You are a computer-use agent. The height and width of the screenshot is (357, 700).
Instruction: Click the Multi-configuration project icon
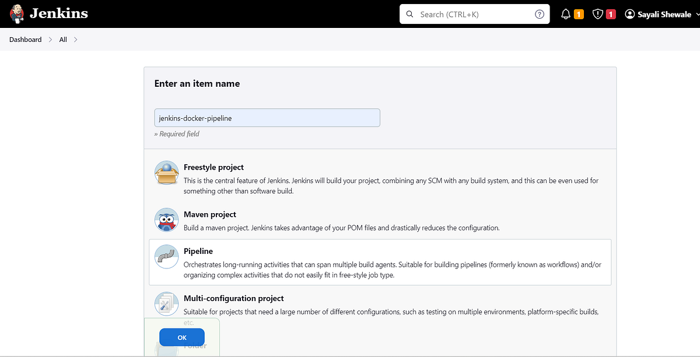(x=166, y=303)
